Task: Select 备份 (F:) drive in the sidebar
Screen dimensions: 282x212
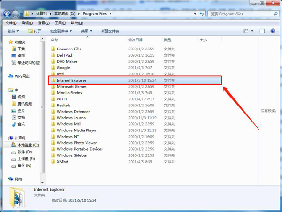Action: point(21,165)
